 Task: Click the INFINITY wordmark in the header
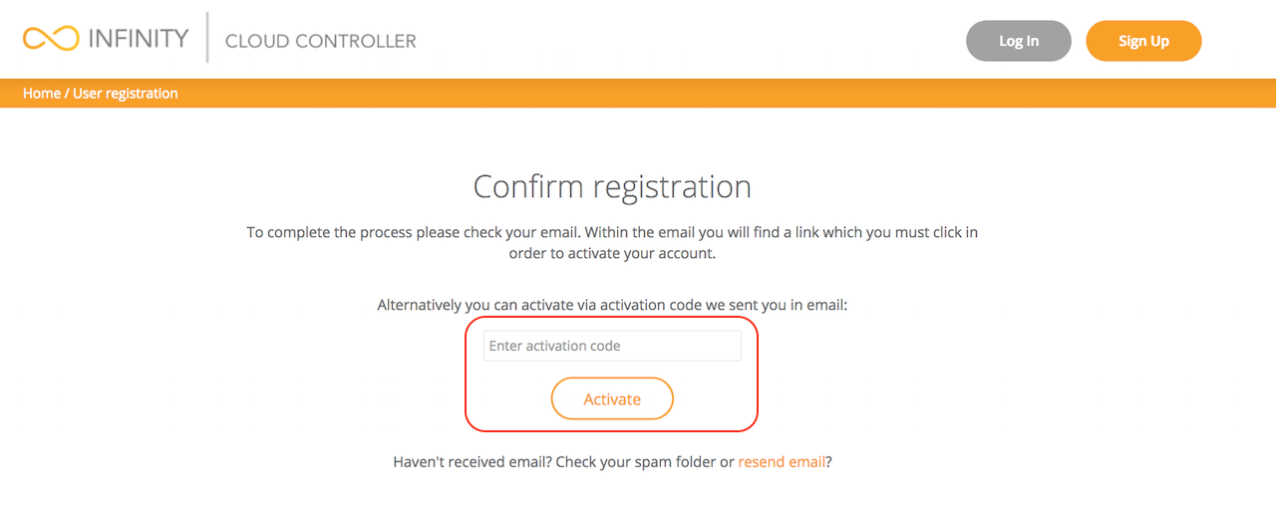pos(138,39)
